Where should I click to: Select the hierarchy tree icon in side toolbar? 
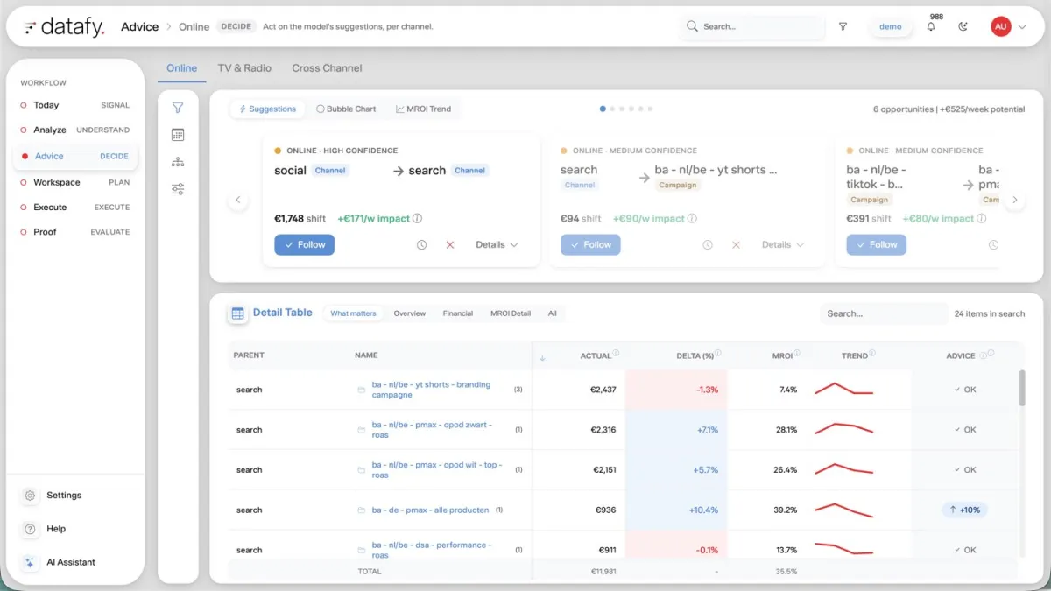(x=178, y=162)
